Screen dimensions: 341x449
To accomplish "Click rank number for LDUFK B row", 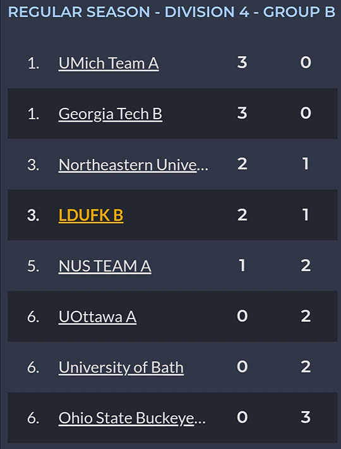I will click(x=33, y=215).
